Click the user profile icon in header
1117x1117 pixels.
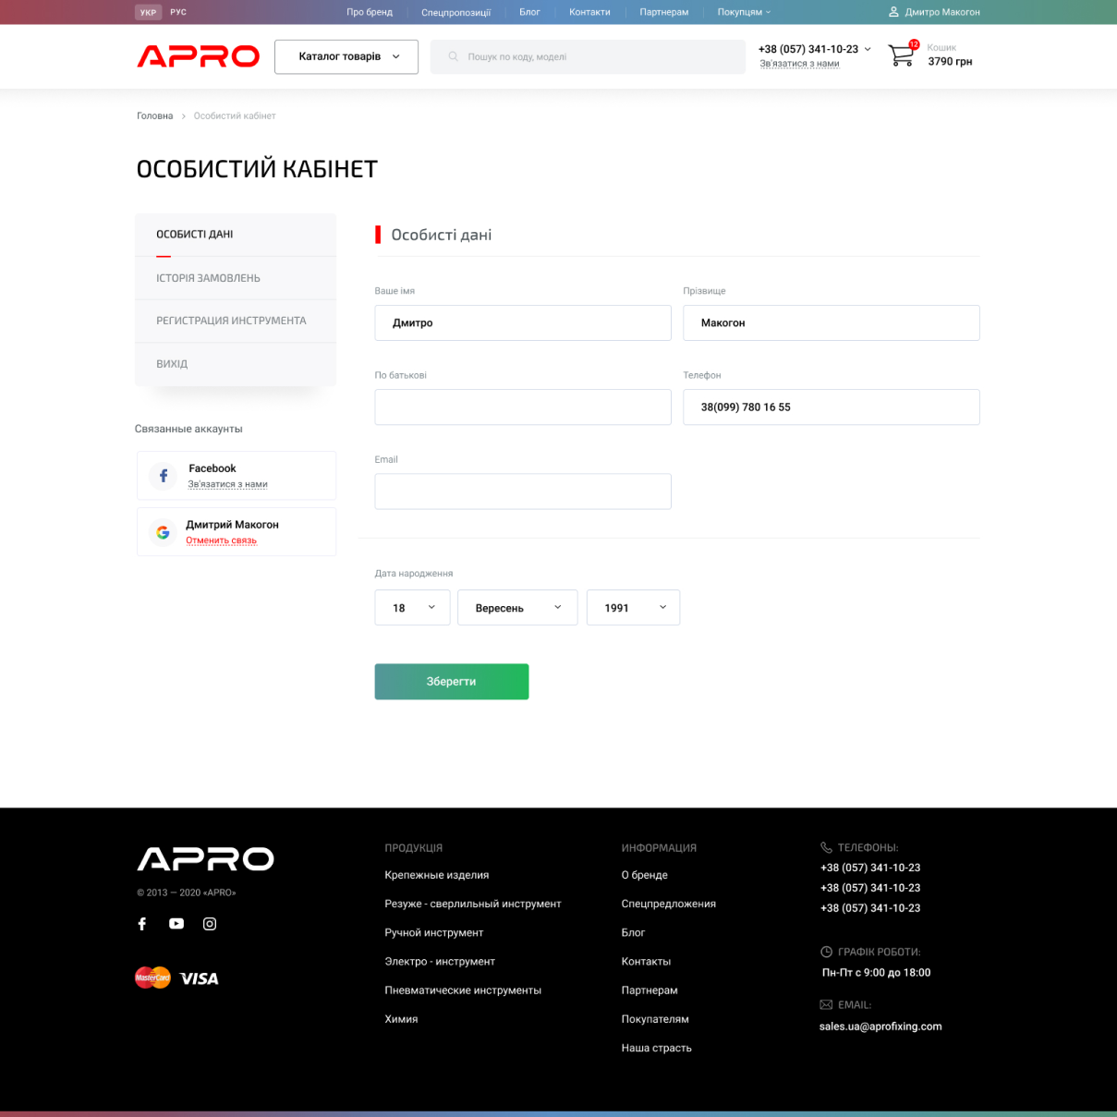coord(893,12)
